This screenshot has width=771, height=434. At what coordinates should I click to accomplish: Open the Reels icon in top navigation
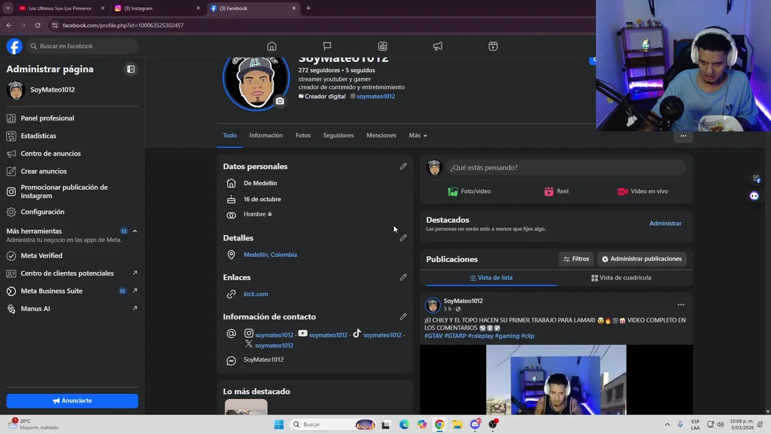point(493,46)
